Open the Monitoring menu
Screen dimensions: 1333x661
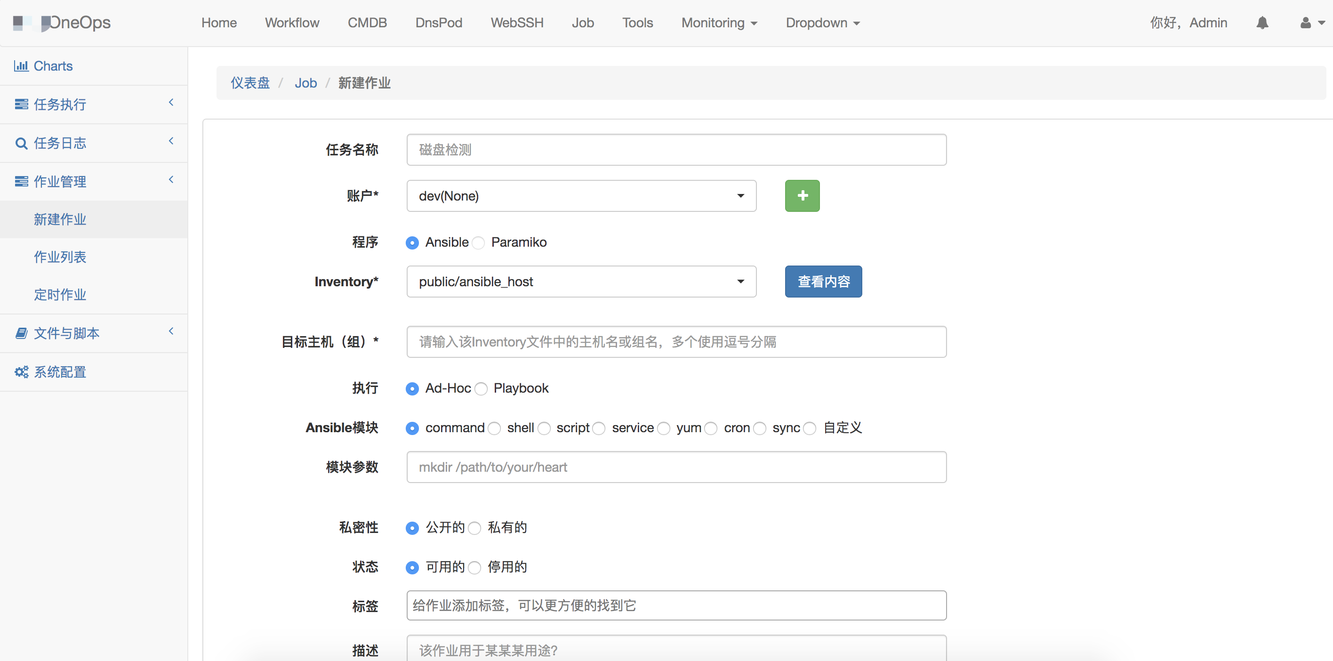coord(719,23)
